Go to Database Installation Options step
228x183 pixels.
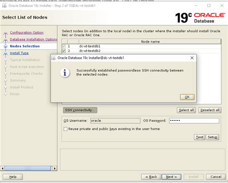pyautogui.click(x=34, y=39)
